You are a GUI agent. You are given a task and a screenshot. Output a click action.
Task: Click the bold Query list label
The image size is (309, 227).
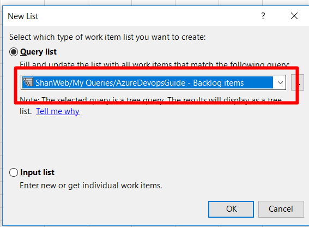pyautogui.click(x=39, y=52)
